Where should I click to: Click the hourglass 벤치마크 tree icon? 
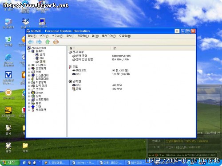(33, 110)
